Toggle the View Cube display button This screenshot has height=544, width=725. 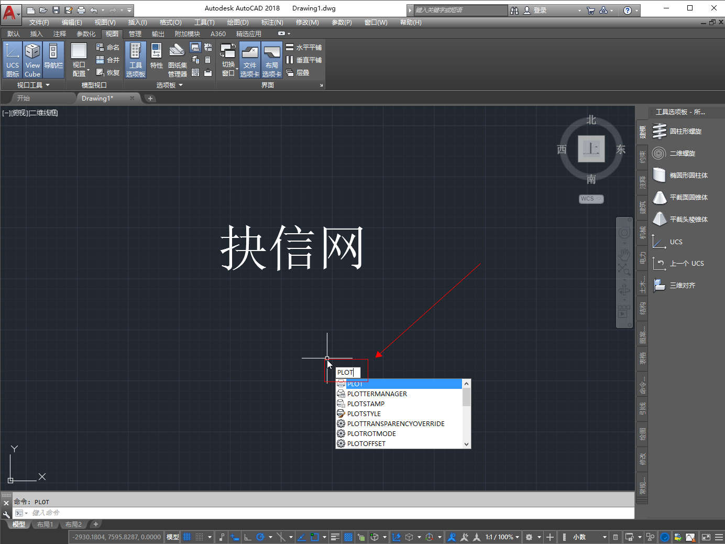(32, 60)
